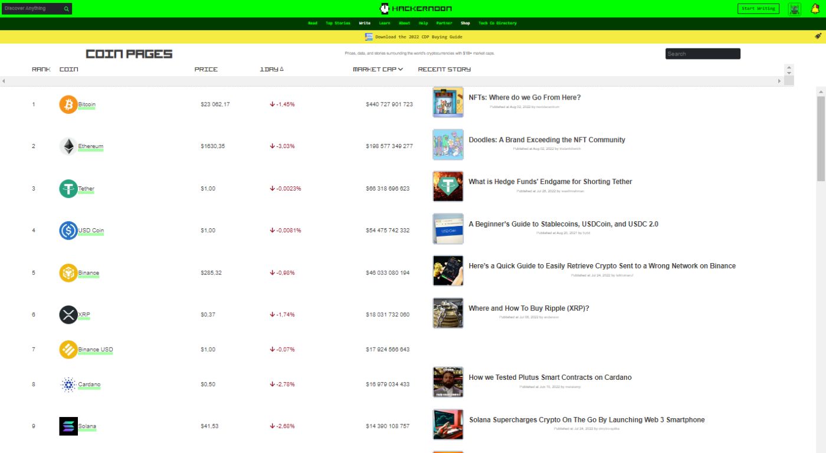This screenshot has height=453, width=826.
Task: Click the small icon at the yellow banner's right end
Action: click(818, 36)
